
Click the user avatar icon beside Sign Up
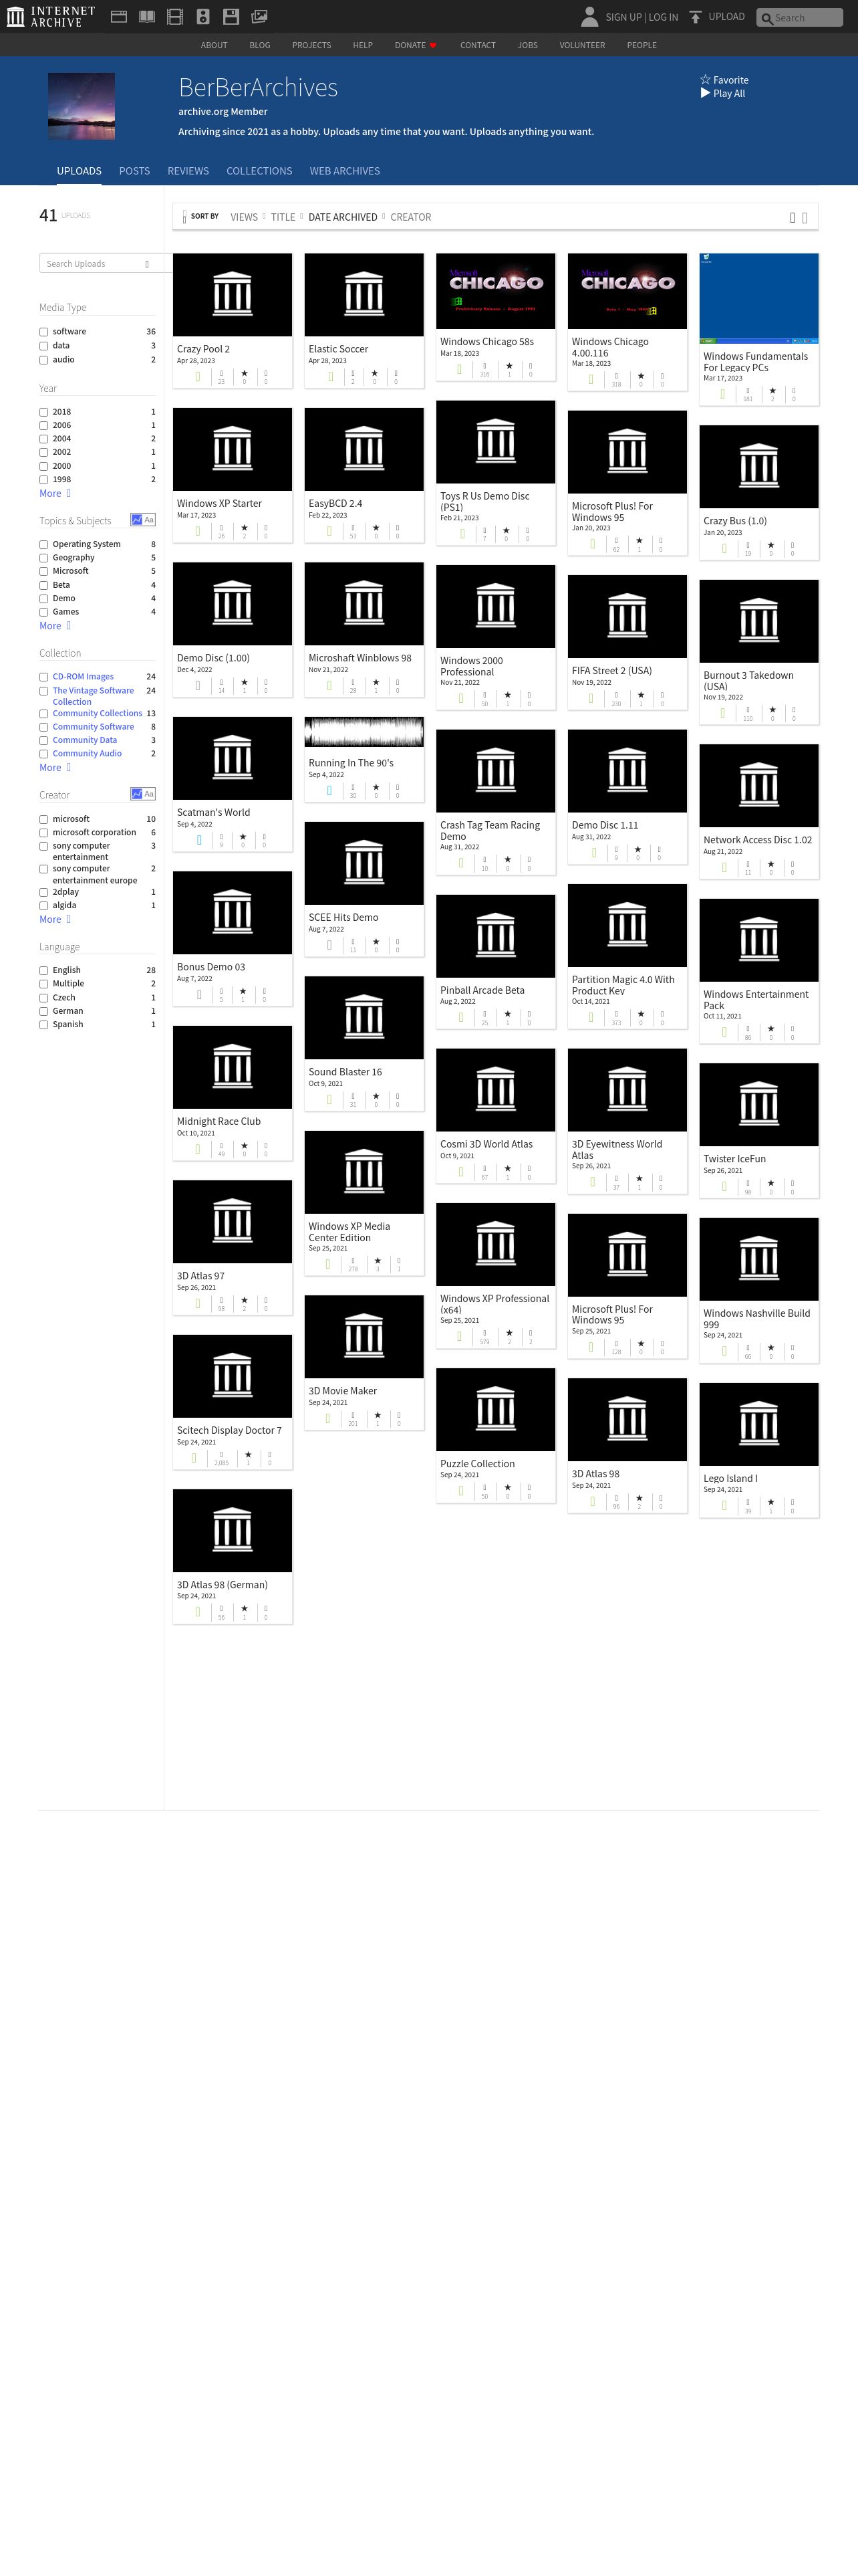589,16
